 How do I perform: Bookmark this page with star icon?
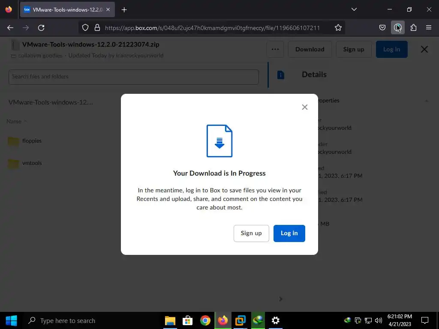tap(338, 28)
